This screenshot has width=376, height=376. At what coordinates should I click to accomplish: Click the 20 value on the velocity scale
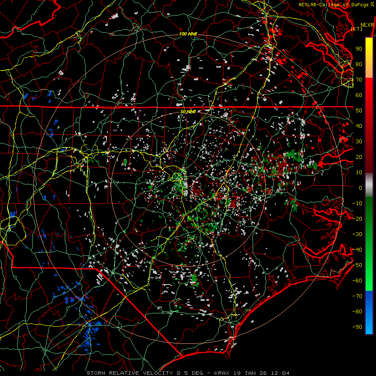pos(359,157)
